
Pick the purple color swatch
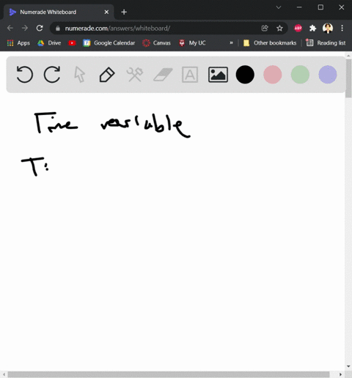click(x=328, y=75)
